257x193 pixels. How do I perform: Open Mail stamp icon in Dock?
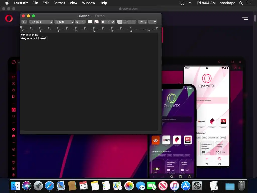61,186
